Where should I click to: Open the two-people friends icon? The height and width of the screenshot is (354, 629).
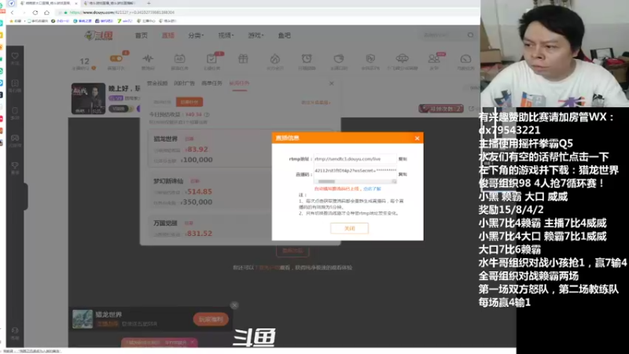pyautogui.click(x=434, y=58)
